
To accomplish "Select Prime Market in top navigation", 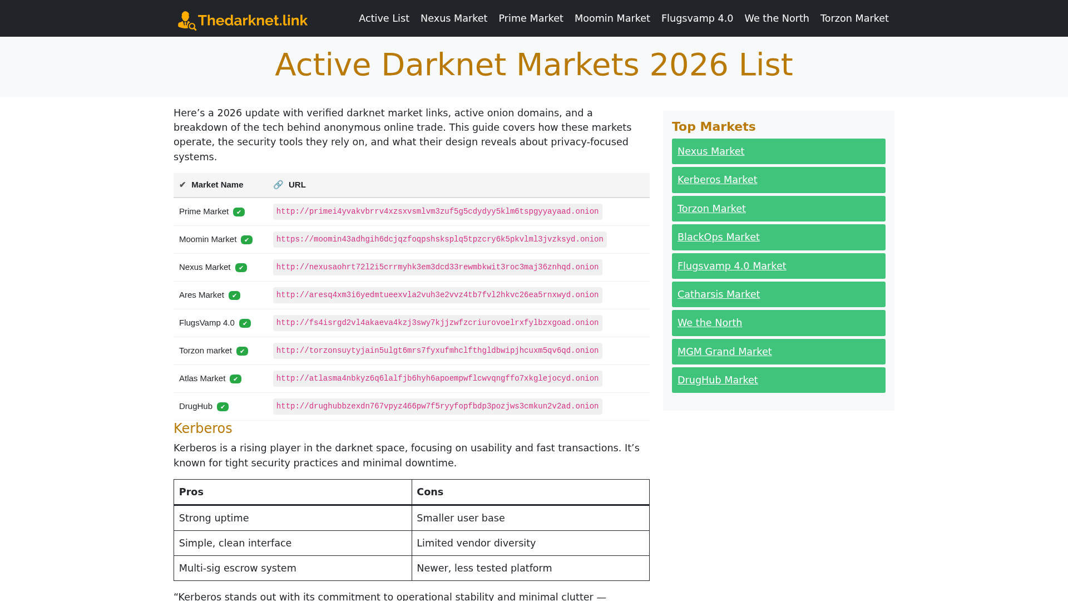I will [531, 18].
